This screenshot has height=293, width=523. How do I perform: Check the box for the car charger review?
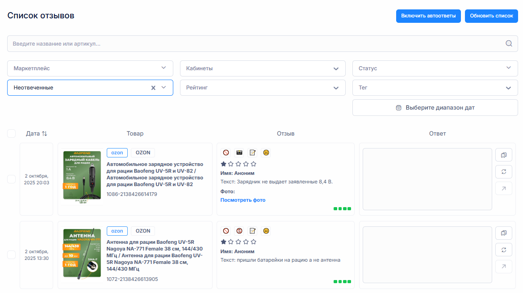pyautogui.click(x=12, y=179)
